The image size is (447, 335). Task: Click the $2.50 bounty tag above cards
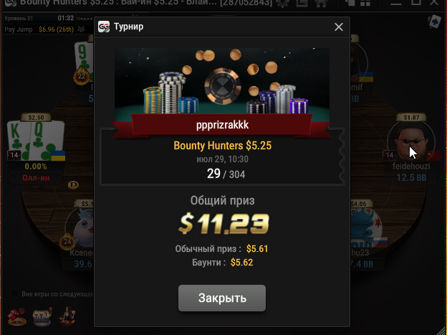click(36, 118)
